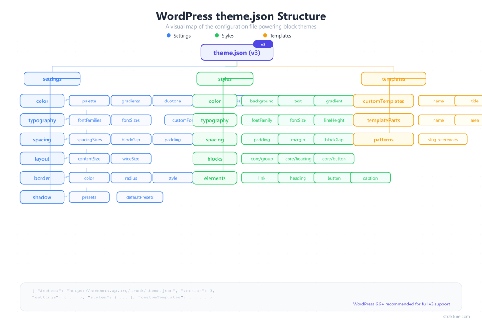Select the radius node
This screenshot has height=321, width=482.
(131, 178)
